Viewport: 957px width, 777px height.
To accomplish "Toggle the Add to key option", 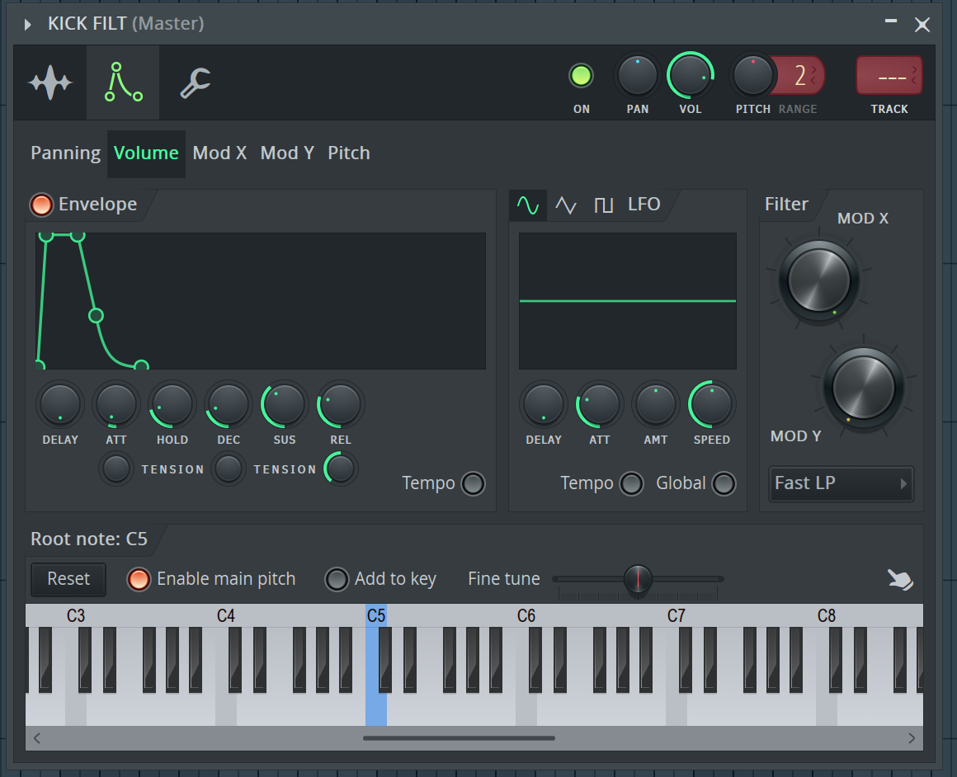I will (x=337, y=579).
